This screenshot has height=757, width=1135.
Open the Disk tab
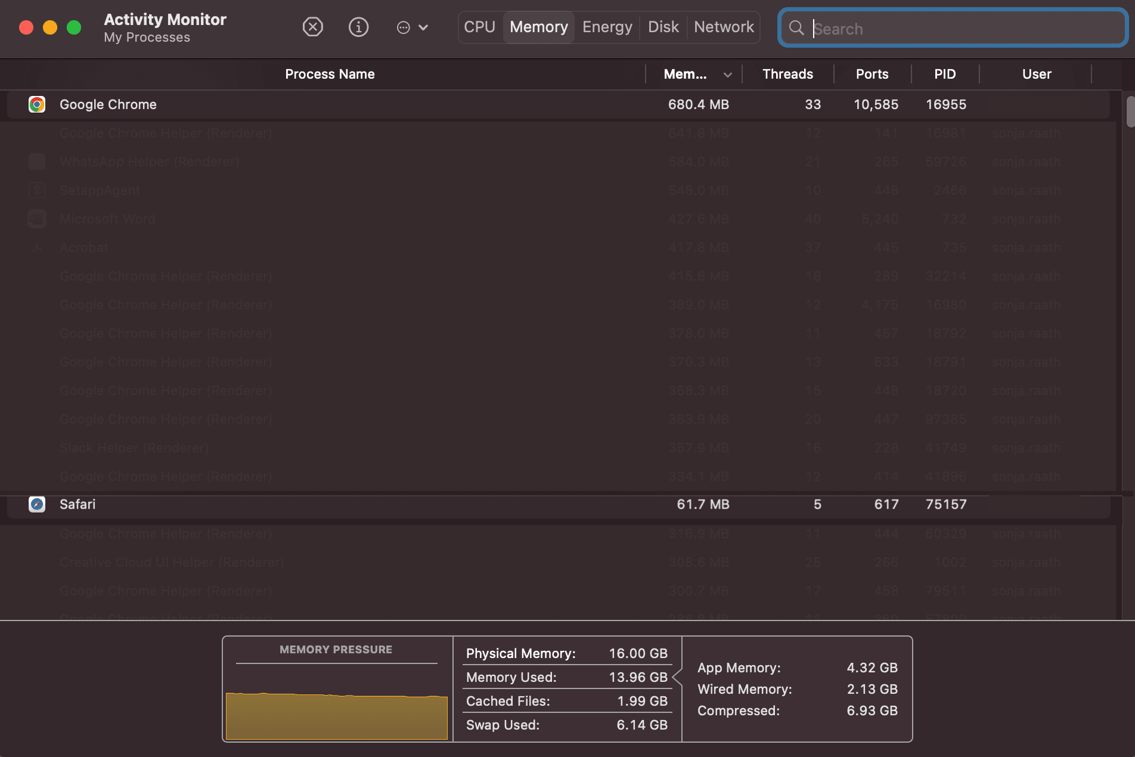point(663,27)
